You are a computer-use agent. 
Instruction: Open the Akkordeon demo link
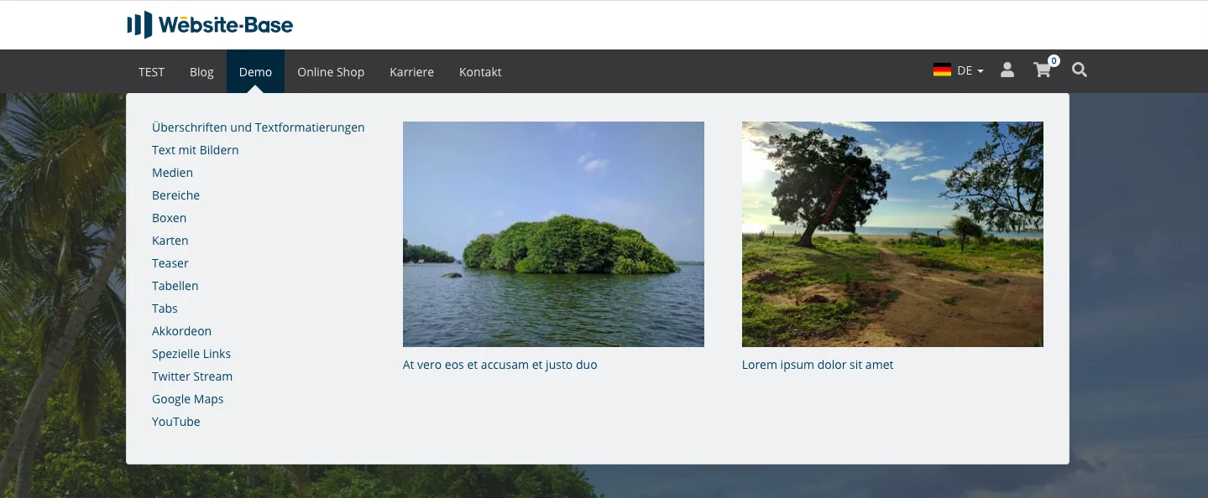181,330
